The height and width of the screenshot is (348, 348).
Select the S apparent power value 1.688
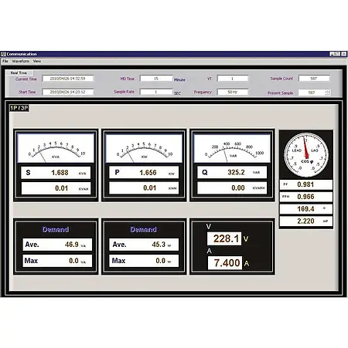click(x=60, y=173)
